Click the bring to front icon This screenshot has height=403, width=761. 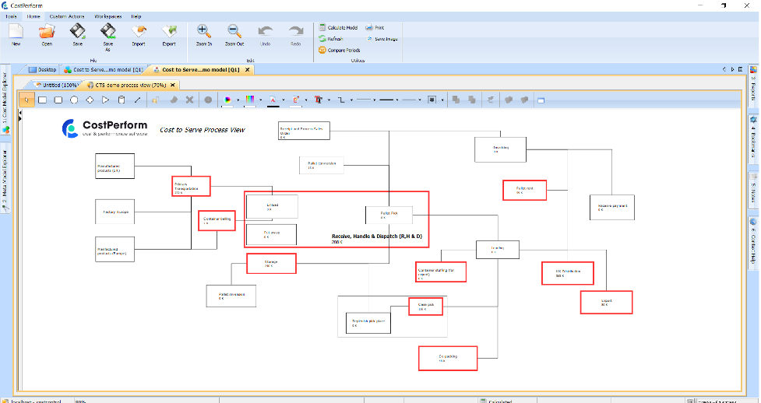pos(456,100)
